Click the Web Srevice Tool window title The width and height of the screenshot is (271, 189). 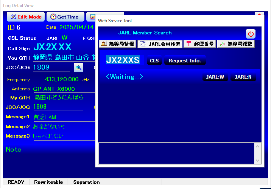[115, 21]
